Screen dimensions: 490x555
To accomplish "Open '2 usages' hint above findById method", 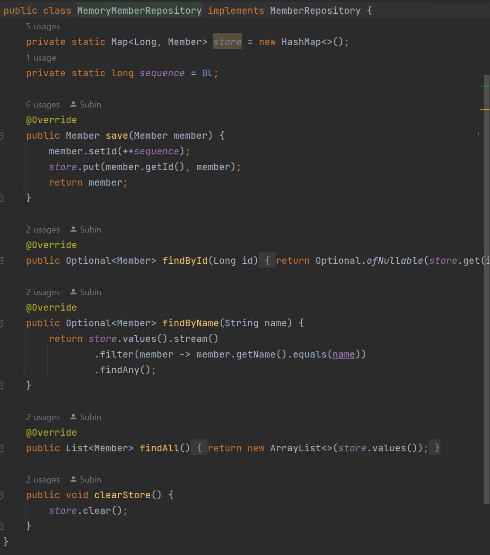I will [x=43, y=229].
